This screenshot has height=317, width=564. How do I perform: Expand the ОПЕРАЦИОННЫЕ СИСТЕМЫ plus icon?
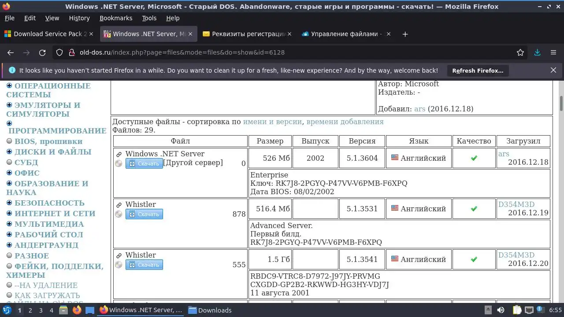click(9, 86)
